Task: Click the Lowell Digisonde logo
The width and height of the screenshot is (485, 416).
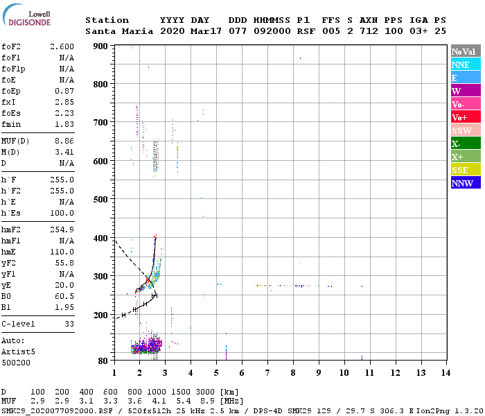Action: (26, 15)
